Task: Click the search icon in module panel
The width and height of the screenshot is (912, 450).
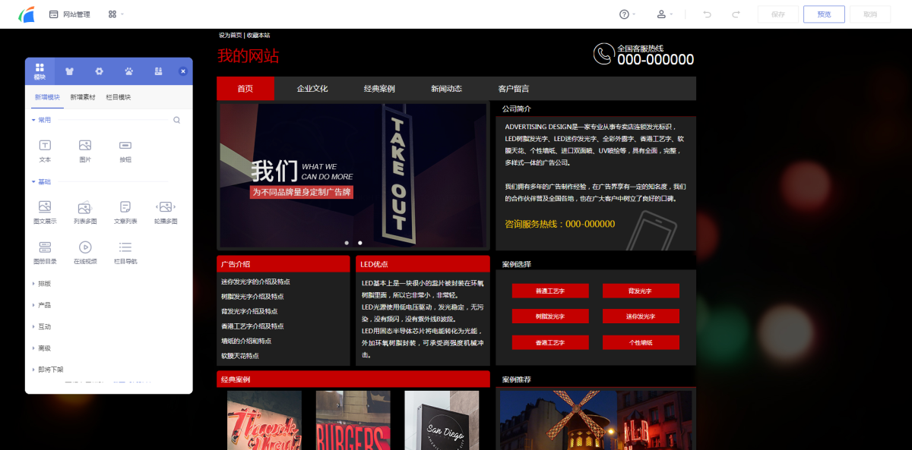Action: coord(176,120)
